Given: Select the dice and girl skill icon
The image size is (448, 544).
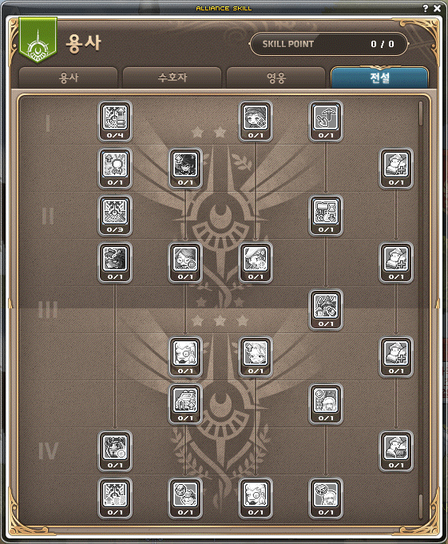Looking at the screenshot, I should point(326,498).
